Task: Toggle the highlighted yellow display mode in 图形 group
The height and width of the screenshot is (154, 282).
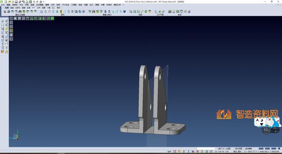Action: click(60, 12)
